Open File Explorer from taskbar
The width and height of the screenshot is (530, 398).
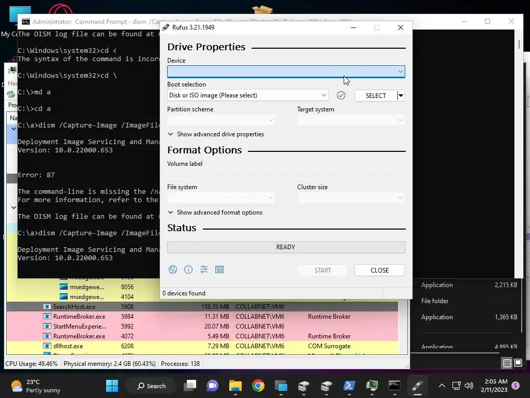point(235,386)
